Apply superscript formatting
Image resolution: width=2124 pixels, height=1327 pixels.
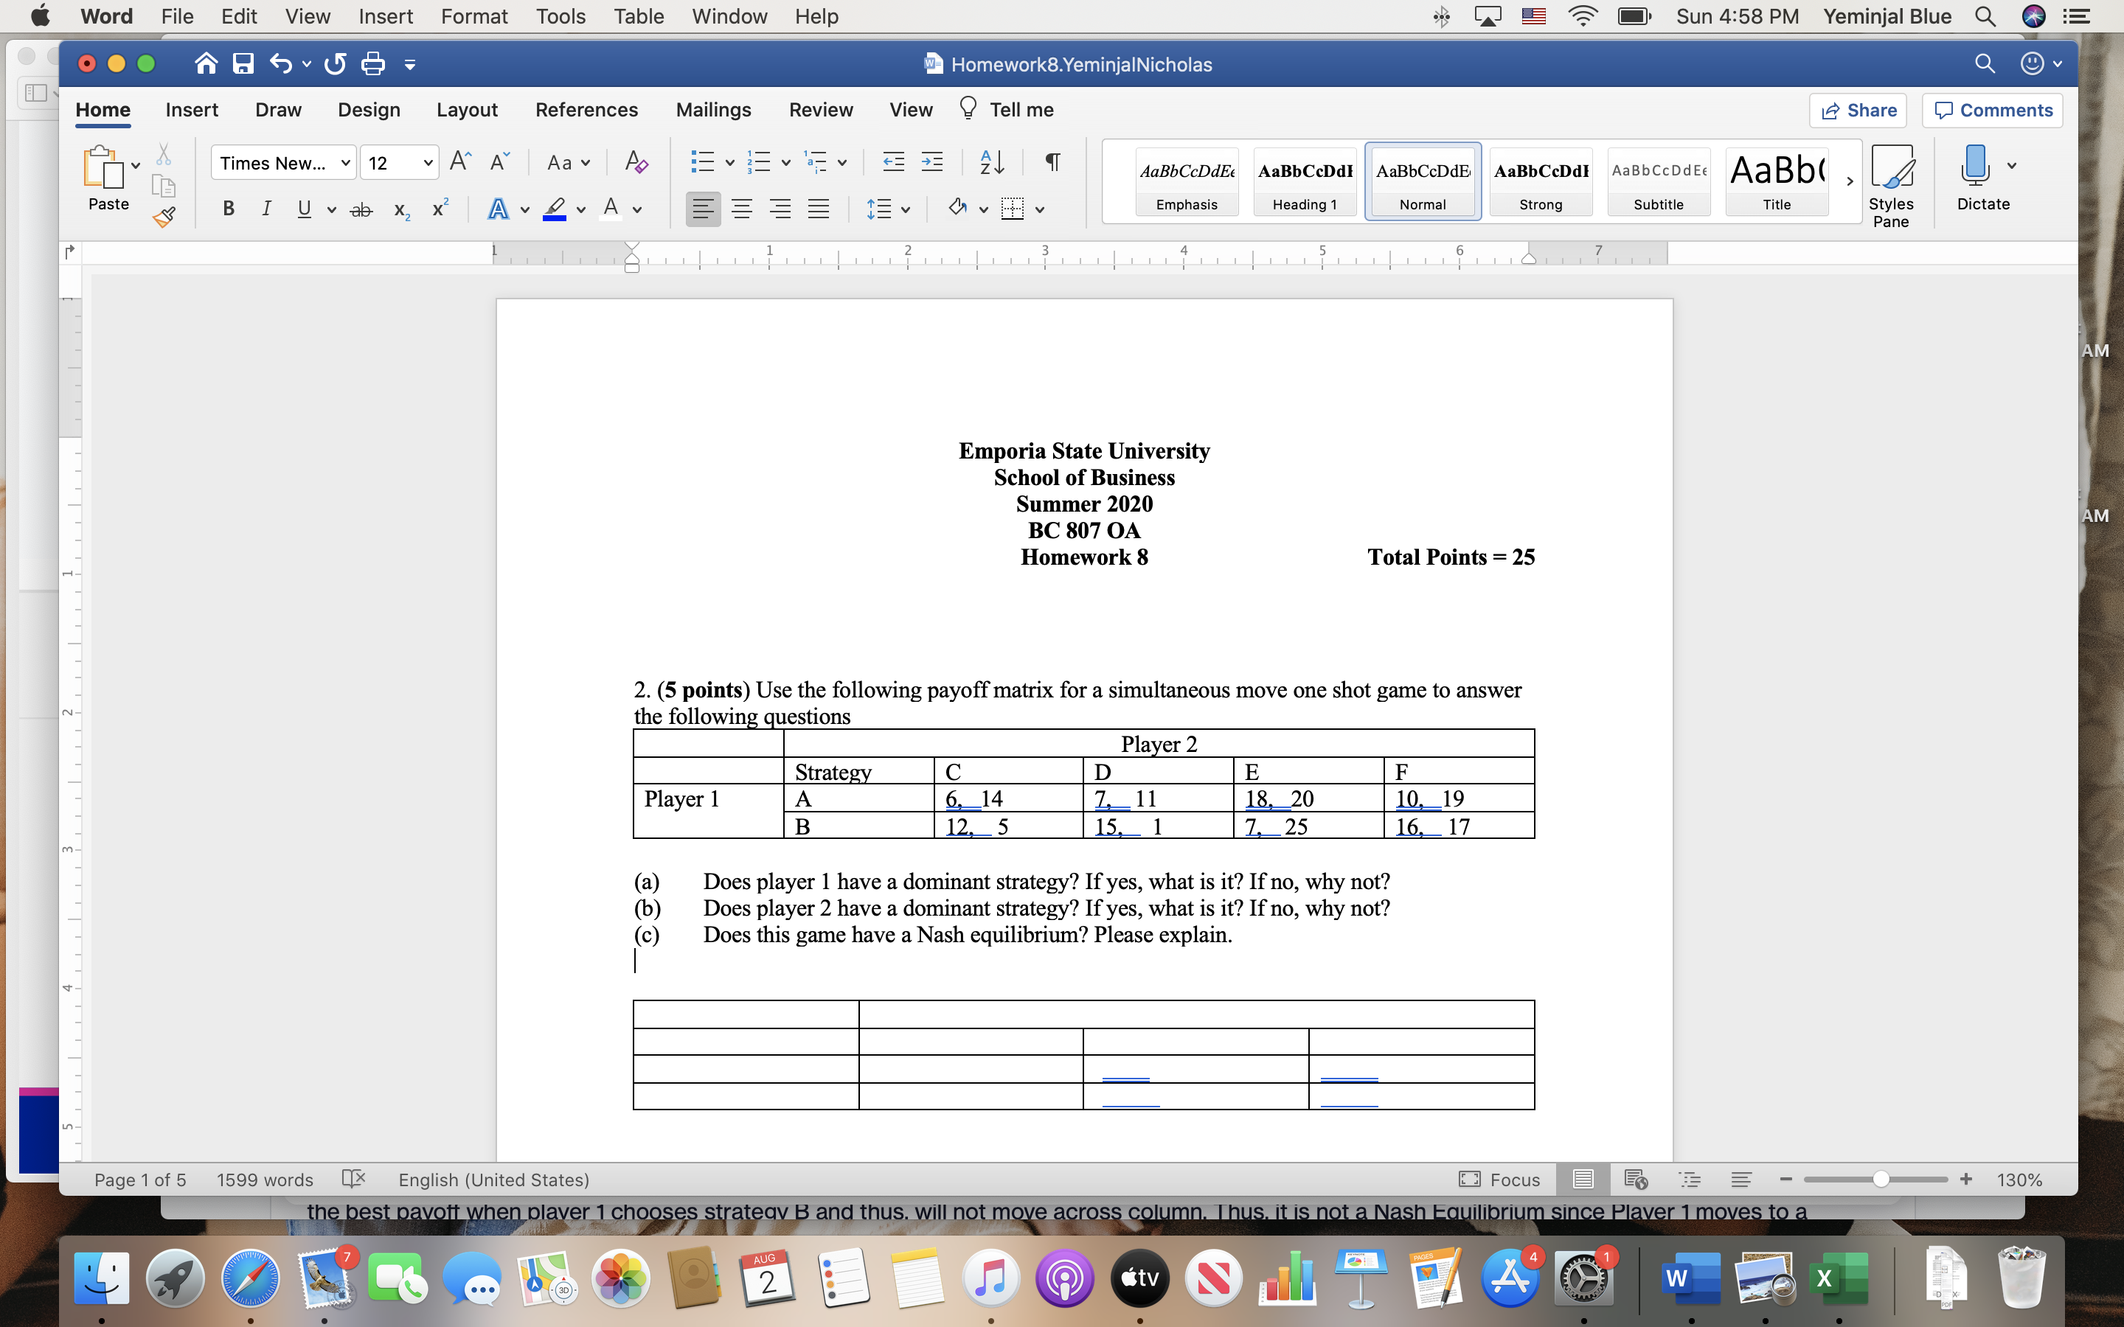(x=440, y=208)
